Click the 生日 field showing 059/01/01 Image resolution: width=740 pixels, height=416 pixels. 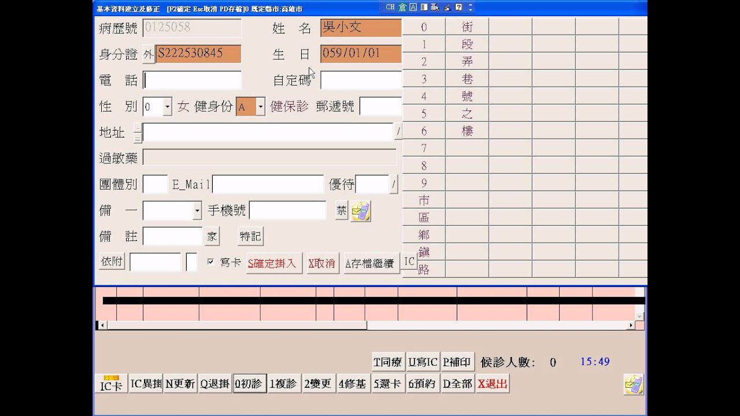(x=361, y=54)
